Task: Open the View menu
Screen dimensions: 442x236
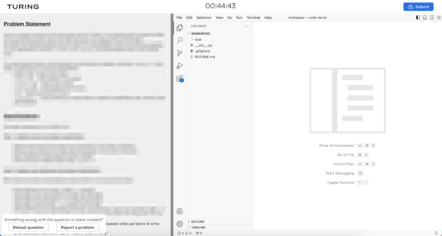Action: (219, 17)
